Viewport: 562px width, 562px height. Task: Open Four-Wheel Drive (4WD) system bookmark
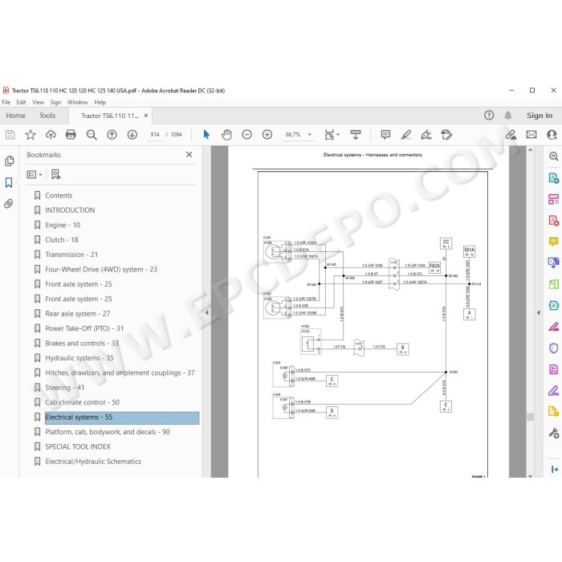click(x=101, y=270)
